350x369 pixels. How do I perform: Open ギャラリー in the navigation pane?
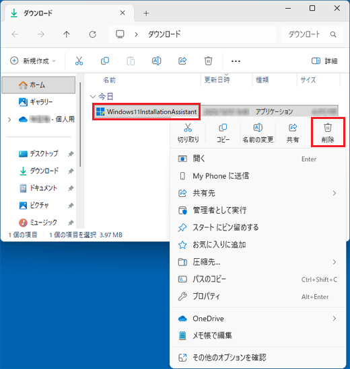pos(38,102)
